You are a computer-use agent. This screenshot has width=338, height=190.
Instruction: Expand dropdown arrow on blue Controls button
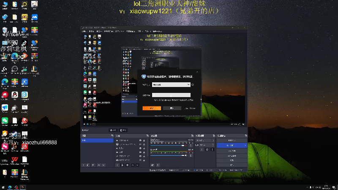coord(245,146)
